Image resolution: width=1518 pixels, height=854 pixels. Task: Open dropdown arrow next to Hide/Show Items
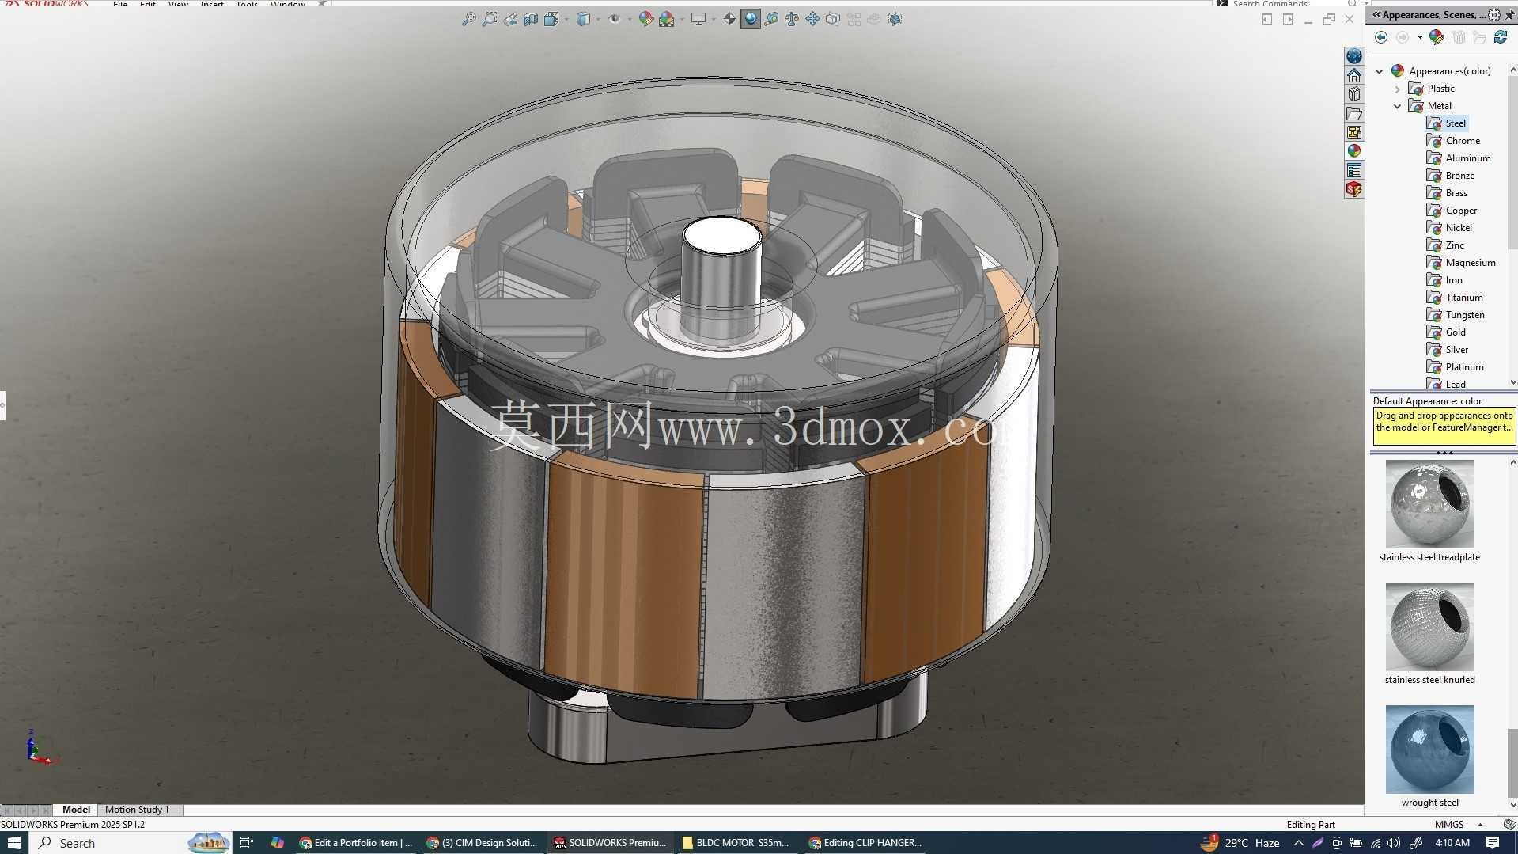click(629, 19)
